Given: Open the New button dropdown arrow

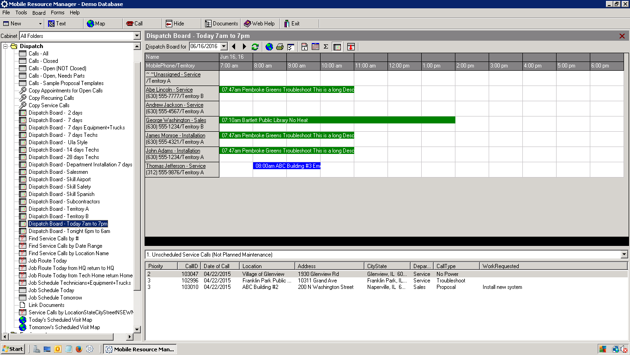Looking at the screenshot, I should pyautogui.click(x=40, y=24).
